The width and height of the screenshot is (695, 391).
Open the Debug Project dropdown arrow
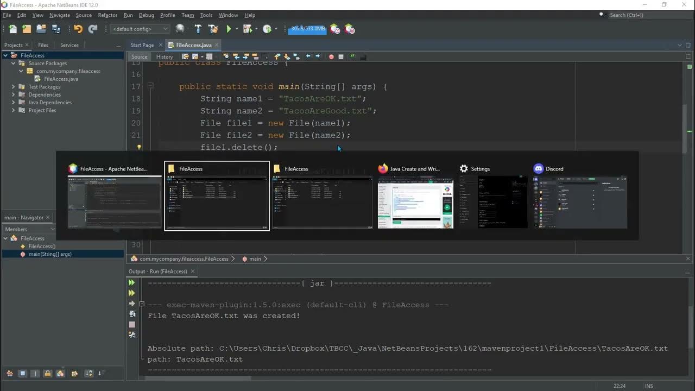pos(256,29)
